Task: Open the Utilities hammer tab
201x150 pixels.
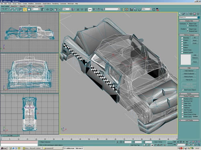Action: [x=198, y=14]
